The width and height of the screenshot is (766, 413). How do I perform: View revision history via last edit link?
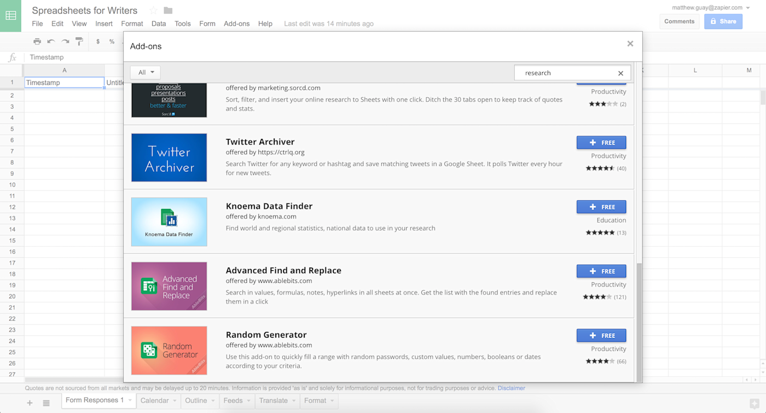(329, 24)
